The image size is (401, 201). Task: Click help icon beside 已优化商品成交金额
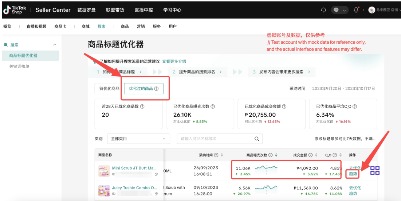pyautogui.click(x=284, y=106)
